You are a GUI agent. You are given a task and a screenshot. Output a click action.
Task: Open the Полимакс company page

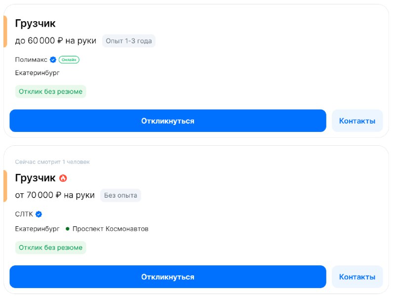tap(31, 60)
